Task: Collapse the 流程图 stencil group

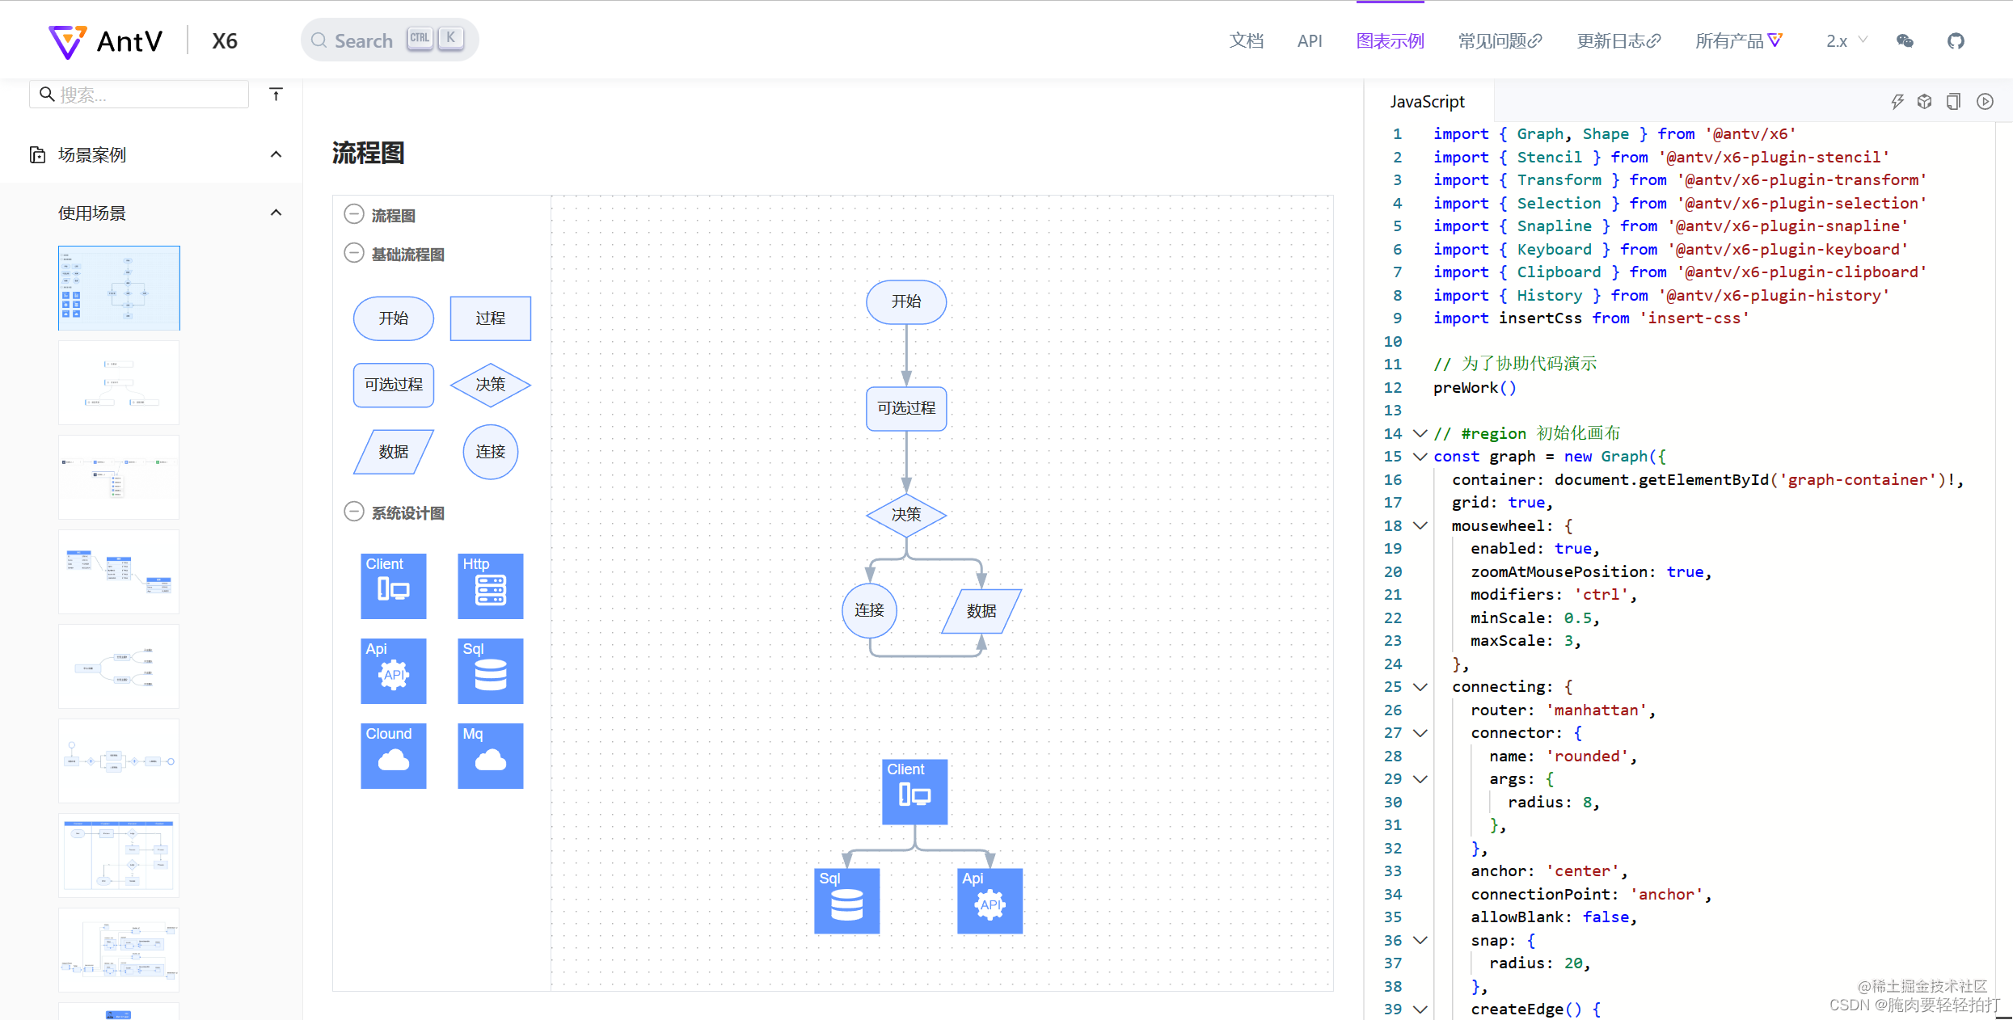Action: (353, 215)
